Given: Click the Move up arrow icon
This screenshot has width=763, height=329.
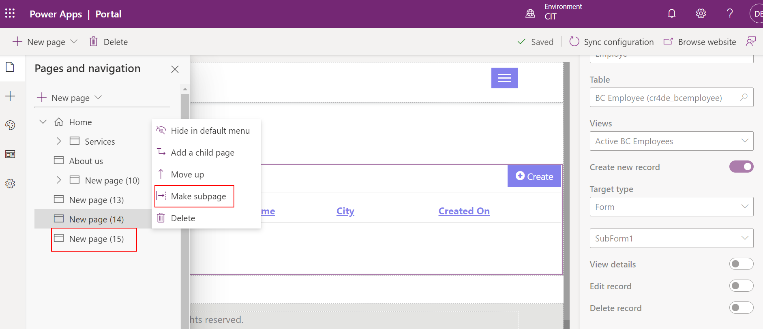Looking at the screenshot, I should 161,174.
